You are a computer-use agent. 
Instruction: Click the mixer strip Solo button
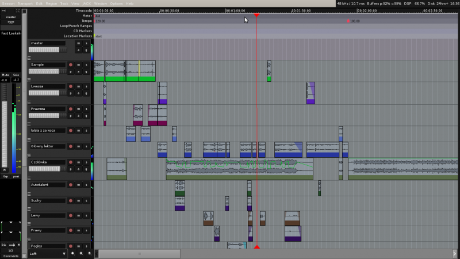point(16,75)
